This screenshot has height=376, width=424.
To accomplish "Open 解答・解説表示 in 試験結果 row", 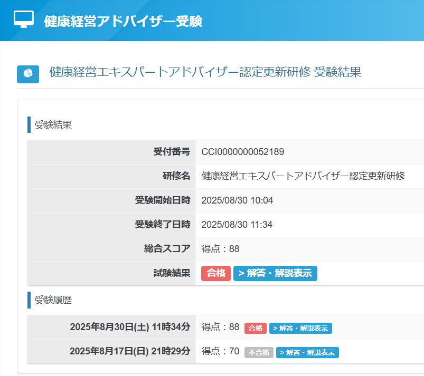I will click(x=275, y=273).
